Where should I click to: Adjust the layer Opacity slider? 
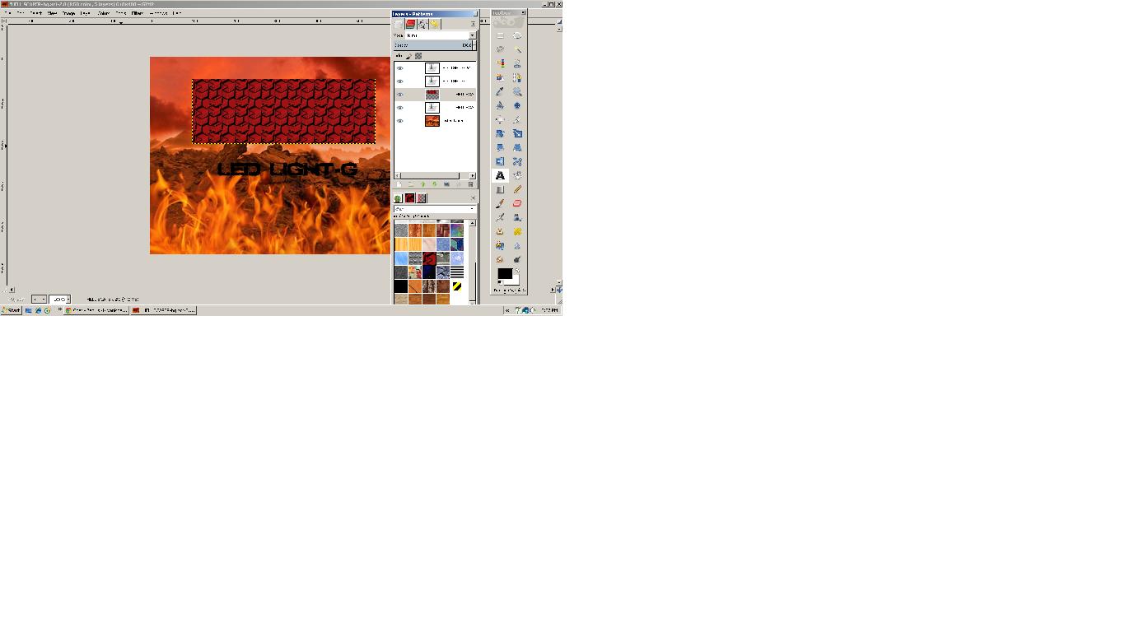click(433, 45)
